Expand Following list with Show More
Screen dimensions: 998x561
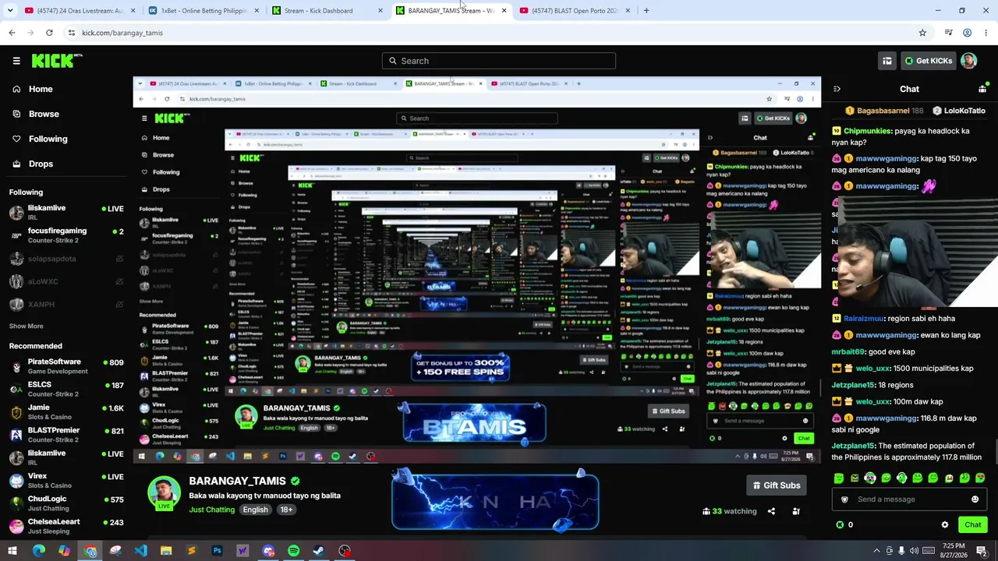pyautogui.click(x=27, y=326)
